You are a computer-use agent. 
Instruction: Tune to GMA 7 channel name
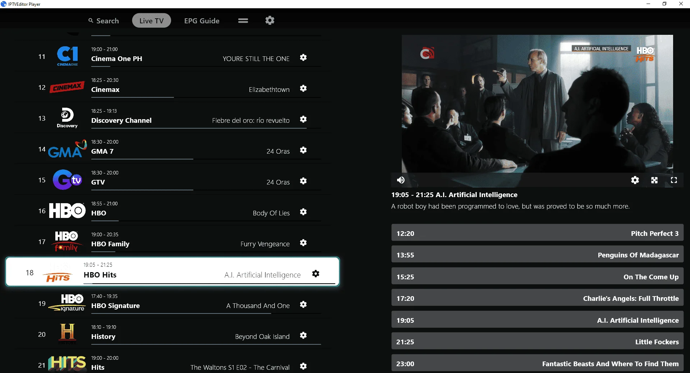[x=102, y=151]
